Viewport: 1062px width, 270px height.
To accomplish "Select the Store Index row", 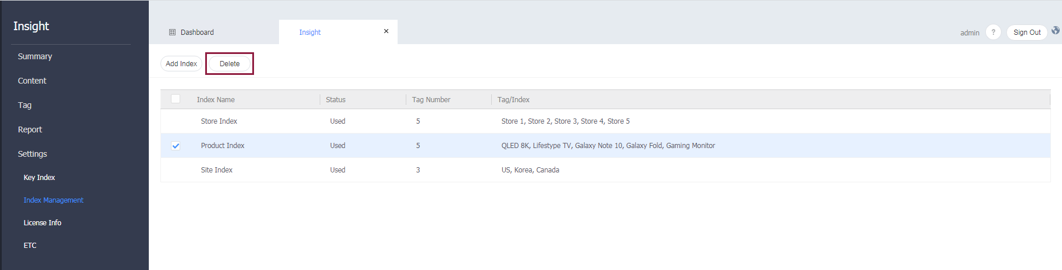I will (x=219, y=121).
